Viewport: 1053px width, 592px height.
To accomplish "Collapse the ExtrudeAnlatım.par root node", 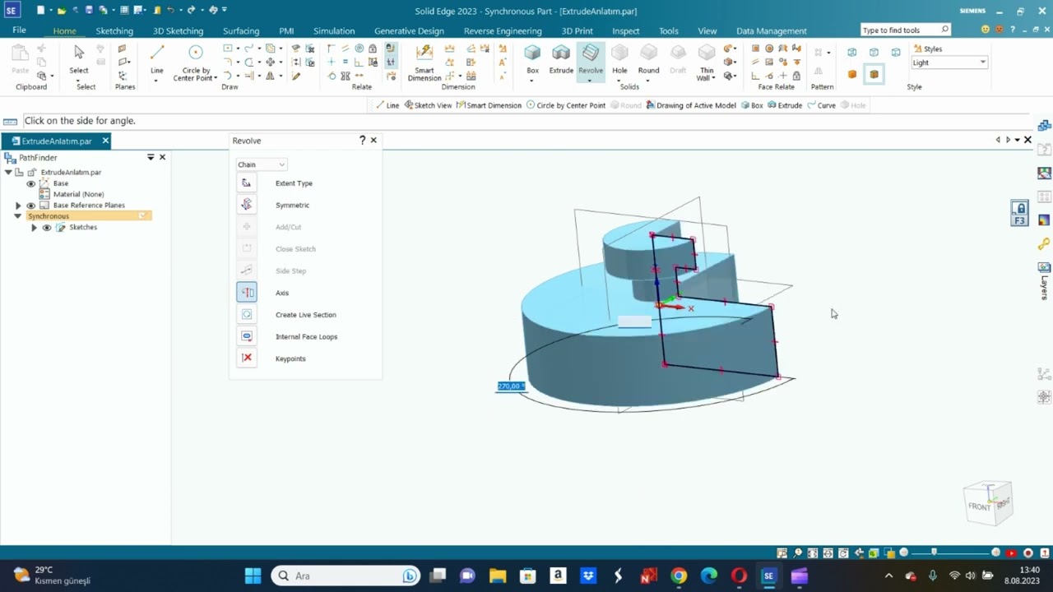I will (8, 173).
